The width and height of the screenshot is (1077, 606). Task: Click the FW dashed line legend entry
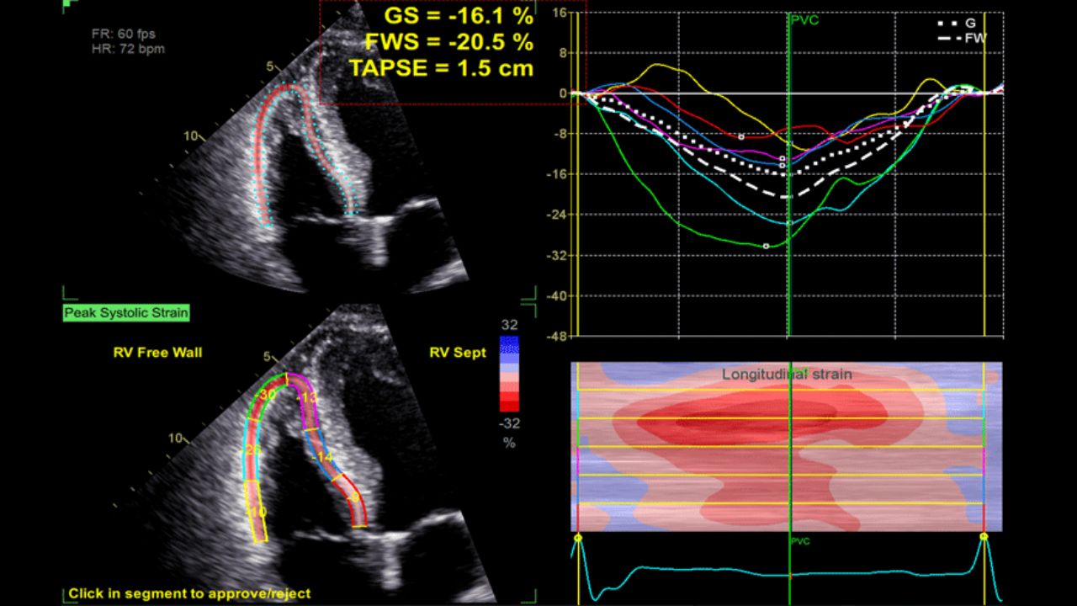tap(961, 38)
